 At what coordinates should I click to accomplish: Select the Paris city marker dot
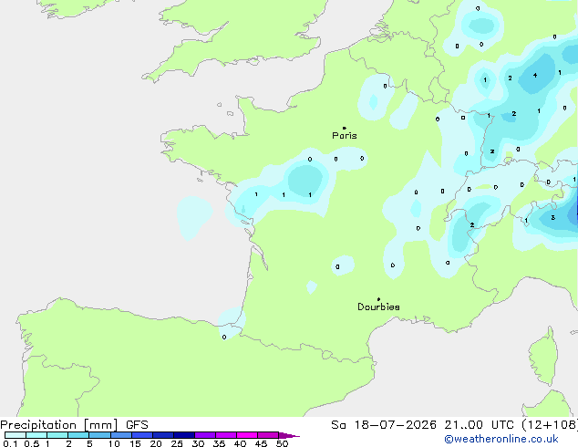coord(345,128)
